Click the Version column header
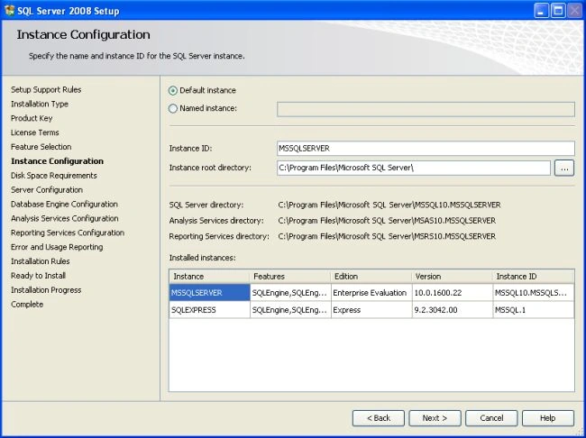The height and width of the screenshot is (438, 586). pyautogui.click(x=452, y=277)
